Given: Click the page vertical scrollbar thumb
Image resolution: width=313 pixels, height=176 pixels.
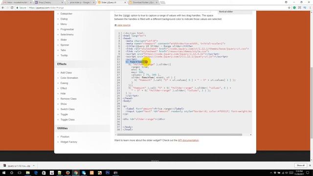Looking at the screenshot, I should coord(312,103).
